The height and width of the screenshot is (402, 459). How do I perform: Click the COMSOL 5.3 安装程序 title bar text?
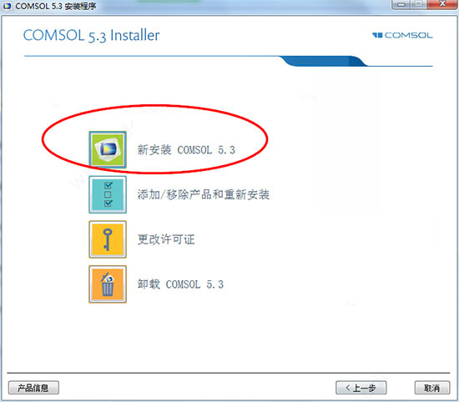[x=56, y=6]
